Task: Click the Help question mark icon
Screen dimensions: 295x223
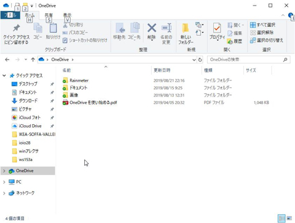Action: (x=291, y=15)
